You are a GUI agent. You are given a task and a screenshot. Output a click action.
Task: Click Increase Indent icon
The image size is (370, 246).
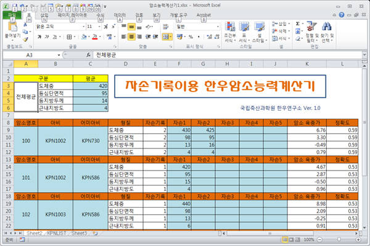coord(155,36)
